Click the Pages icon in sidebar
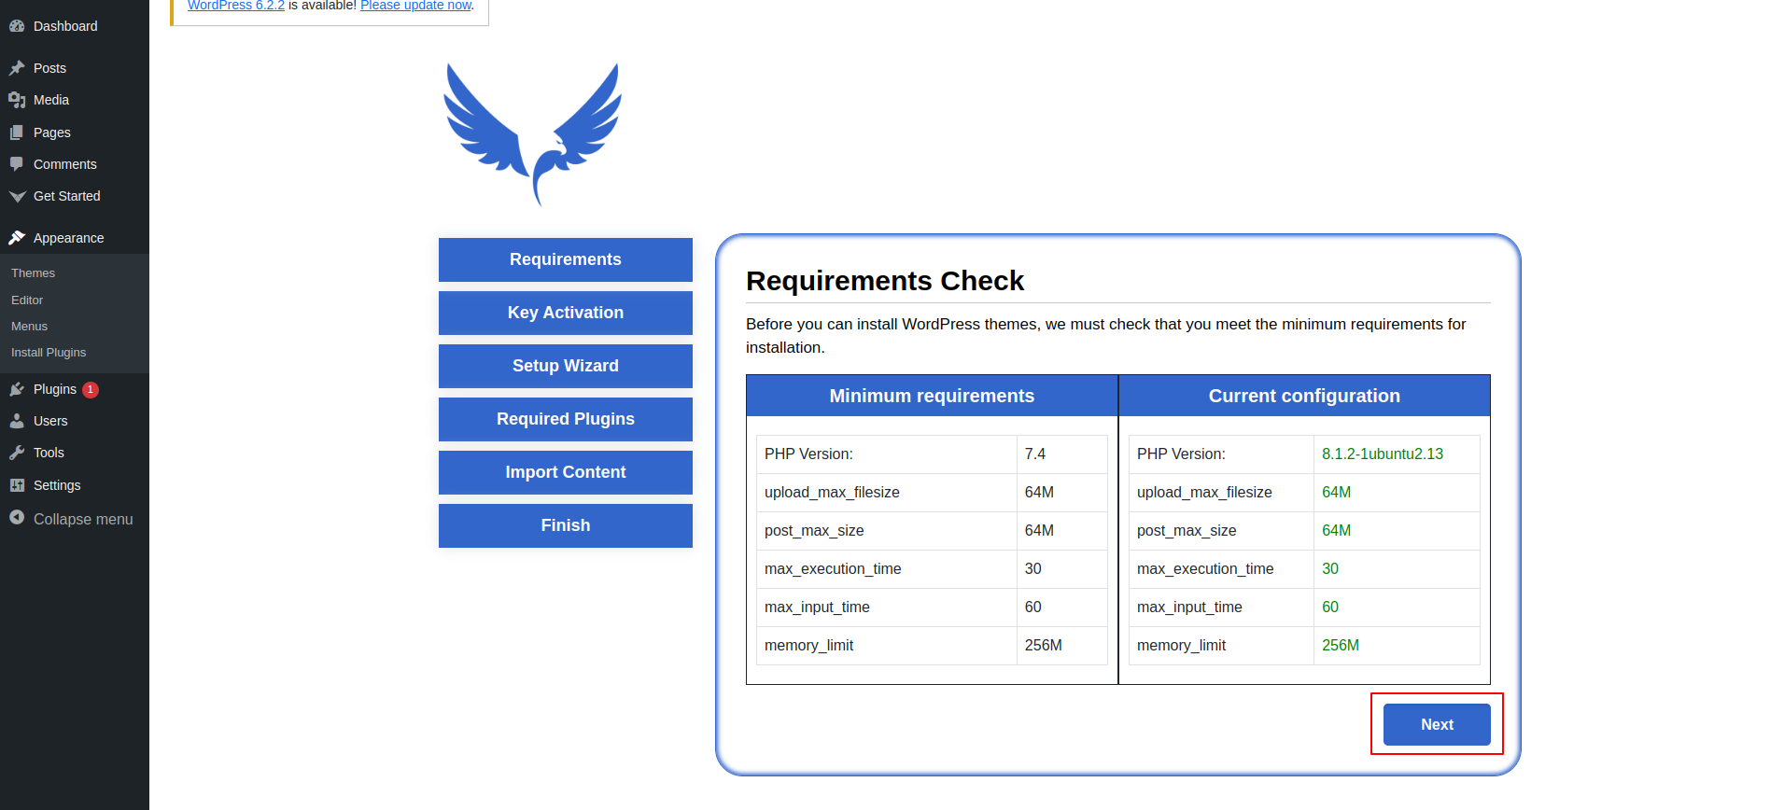 coord(17,133)
